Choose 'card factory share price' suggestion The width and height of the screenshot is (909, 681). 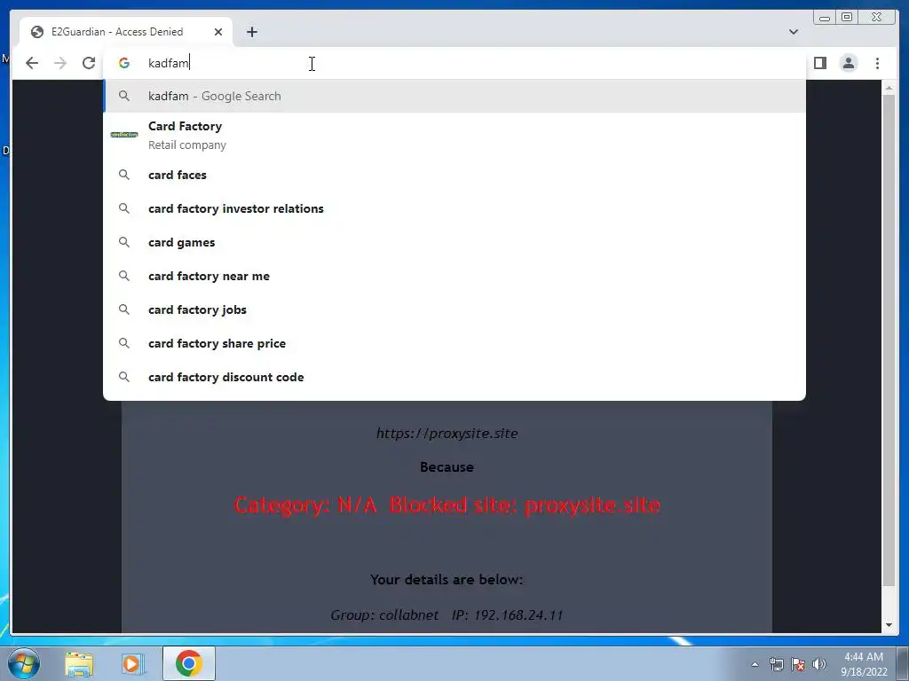454,343
